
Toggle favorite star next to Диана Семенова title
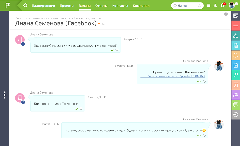104,24
